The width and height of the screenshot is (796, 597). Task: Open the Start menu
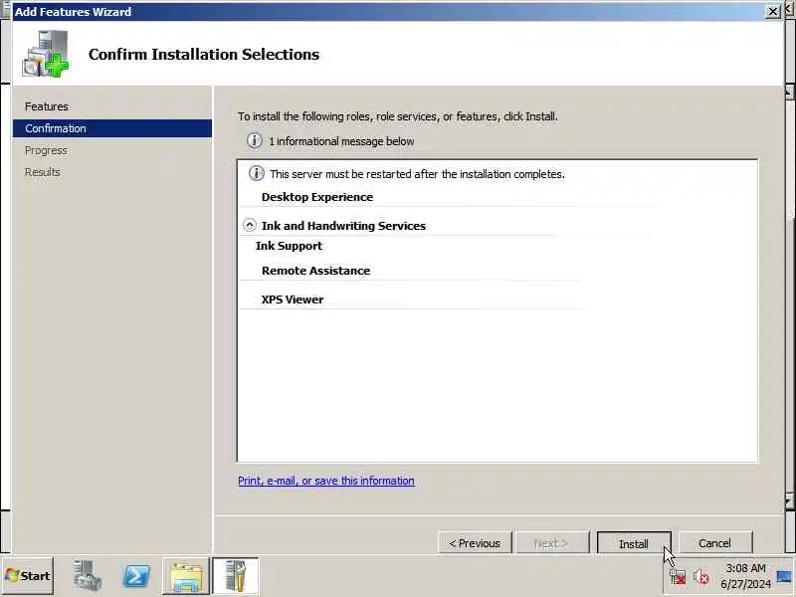28,576
